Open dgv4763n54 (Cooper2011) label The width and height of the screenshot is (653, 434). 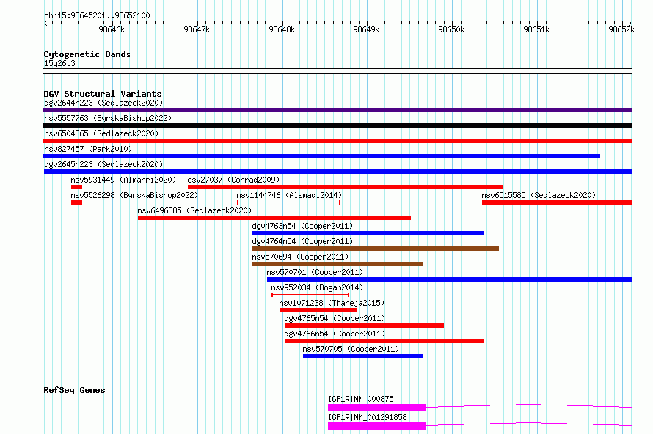click(x=302, y=226)
